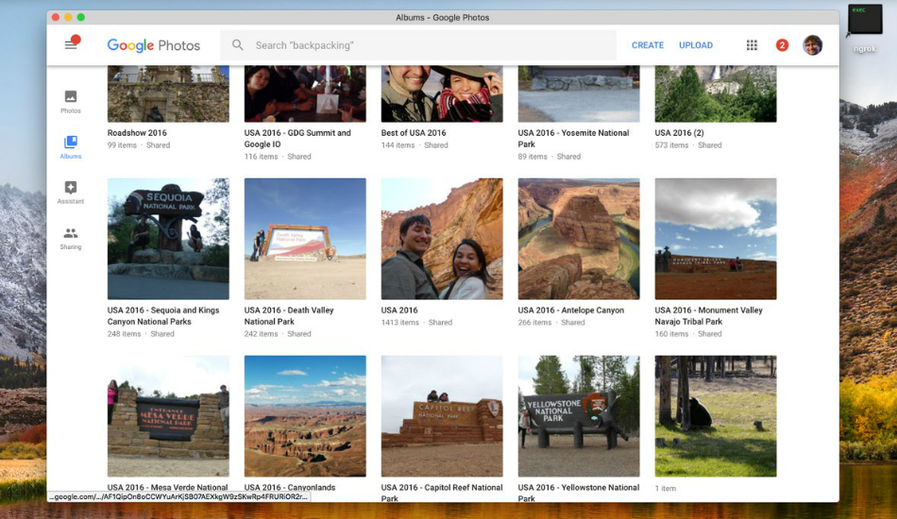The width and height of the screenshot is (897, 519).
Task: Click the USA 2016 - Mesa Verde National title
Action: click(168, 488)
